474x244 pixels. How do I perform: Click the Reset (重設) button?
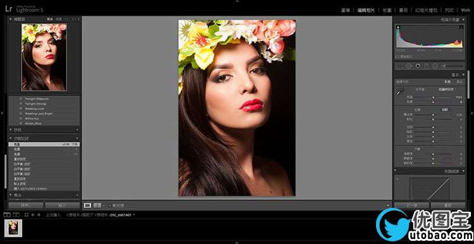coord(448,205)
